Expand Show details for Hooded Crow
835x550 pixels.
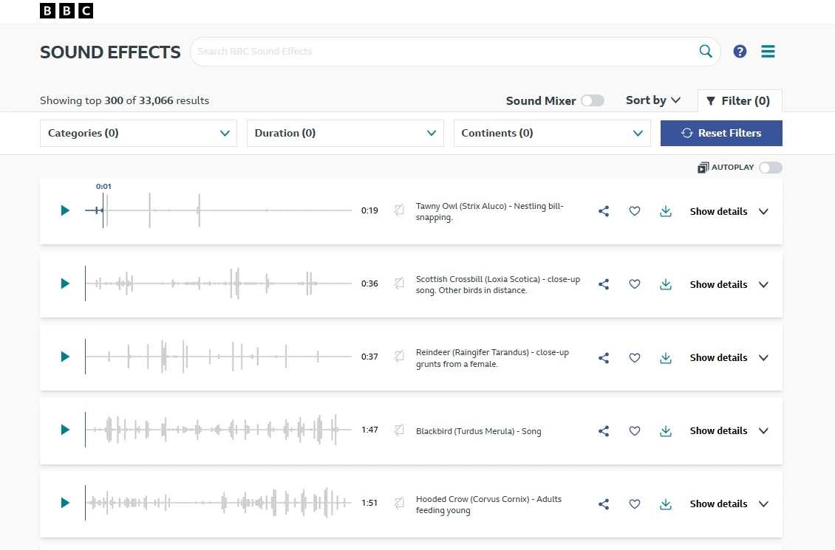point(729,503)
